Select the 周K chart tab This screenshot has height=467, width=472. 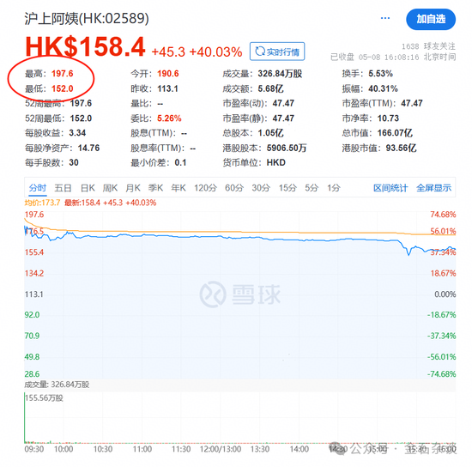(x=110, y=188)
